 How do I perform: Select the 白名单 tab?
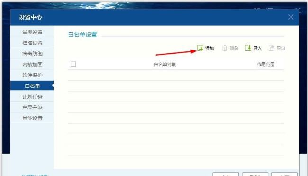32,86
